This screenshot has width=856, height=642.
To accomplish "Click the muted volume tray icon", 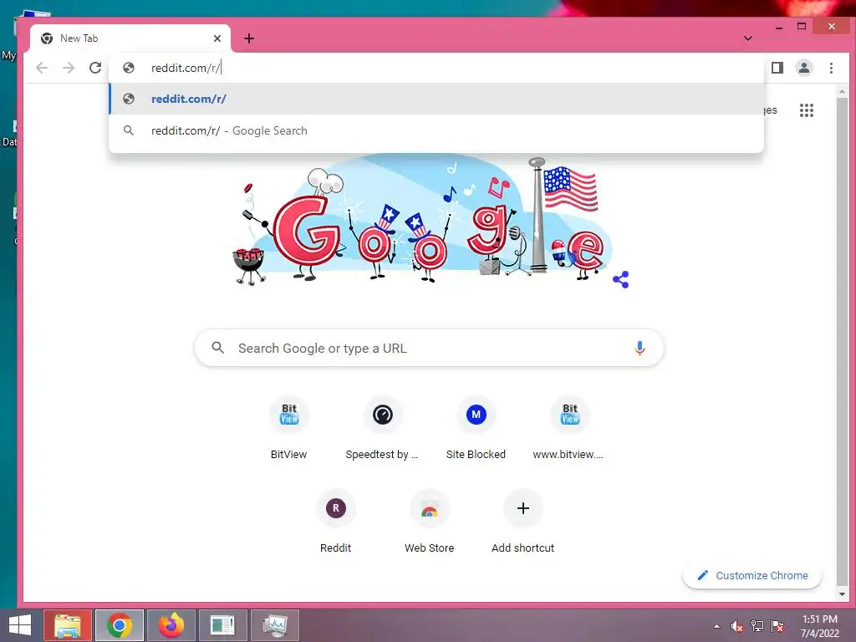I will point(736,626).
